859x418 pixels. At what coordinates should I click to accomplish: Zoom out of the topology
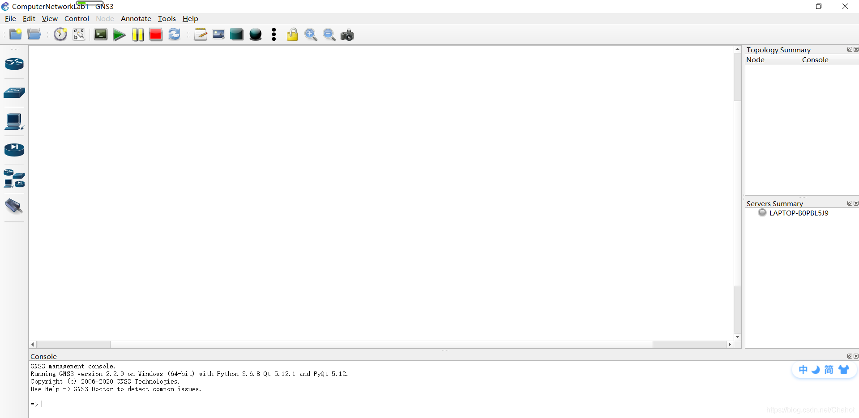coord(329,34)
